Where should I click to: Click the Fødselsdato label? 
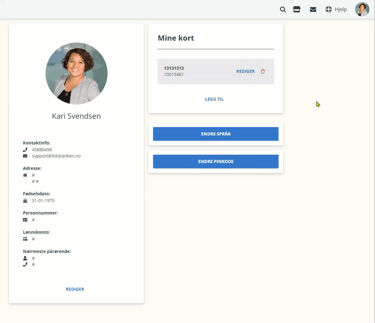37,194
